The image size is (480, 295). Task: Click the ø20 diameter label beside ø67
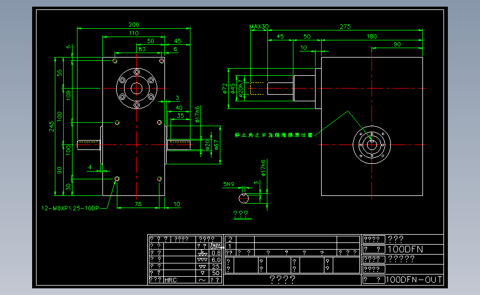click(208, 145)
